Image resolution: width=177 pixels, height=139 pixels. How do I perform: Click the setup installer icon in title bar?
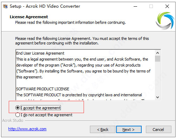[x=5, y=6]
